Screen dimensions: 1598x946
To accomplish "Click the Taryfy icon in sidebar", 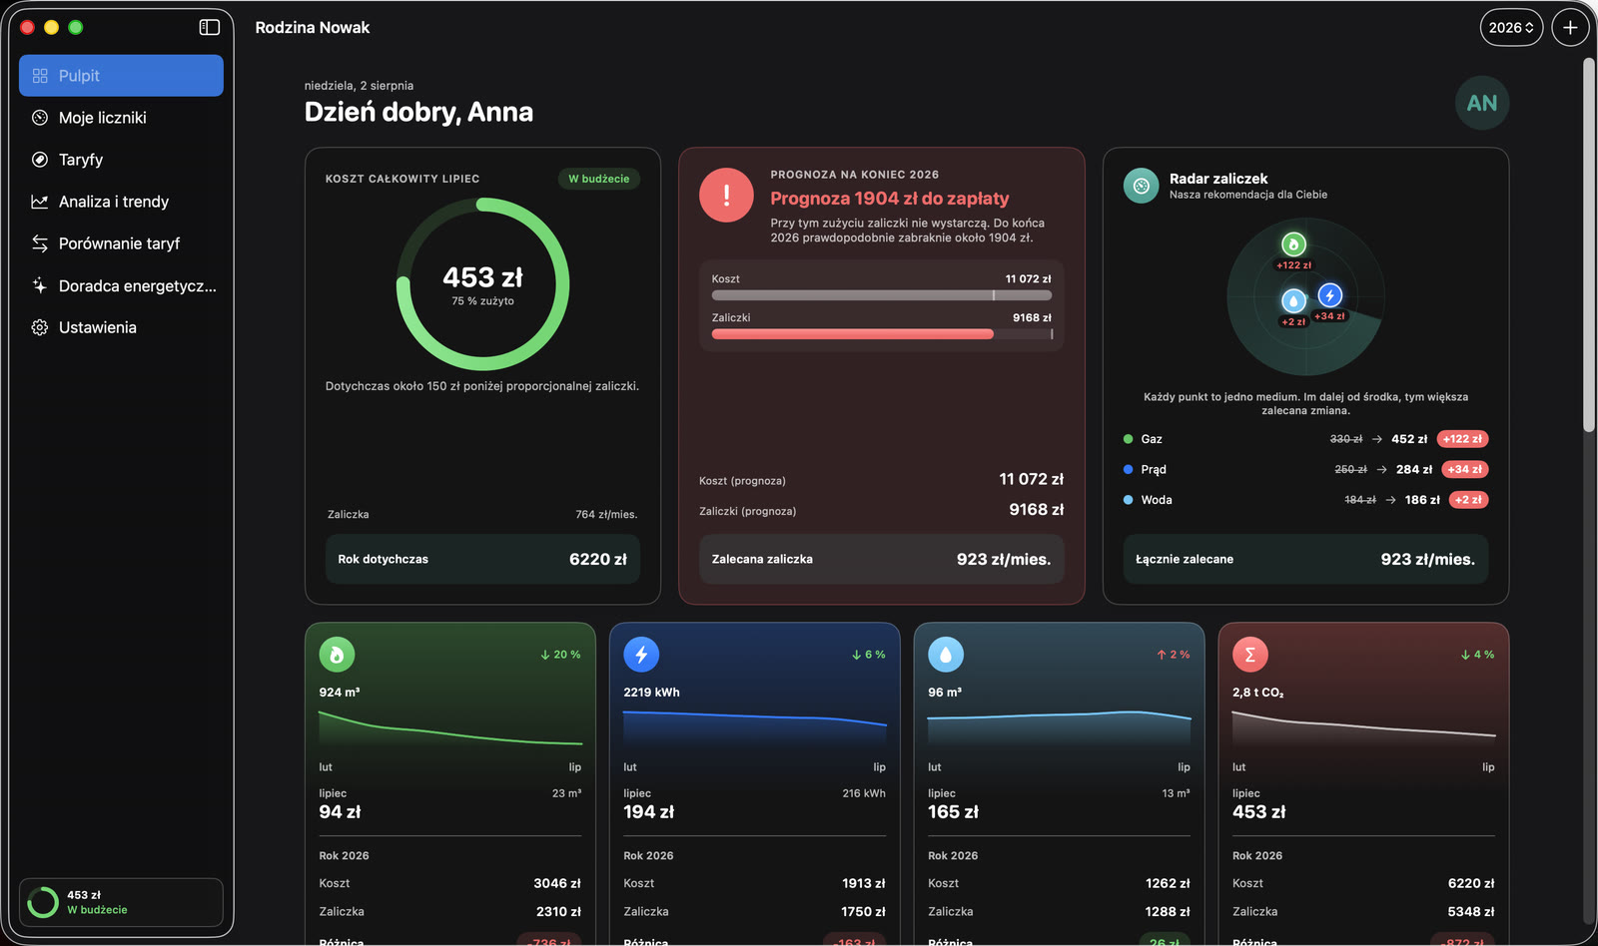I will (x=40, y=160).
